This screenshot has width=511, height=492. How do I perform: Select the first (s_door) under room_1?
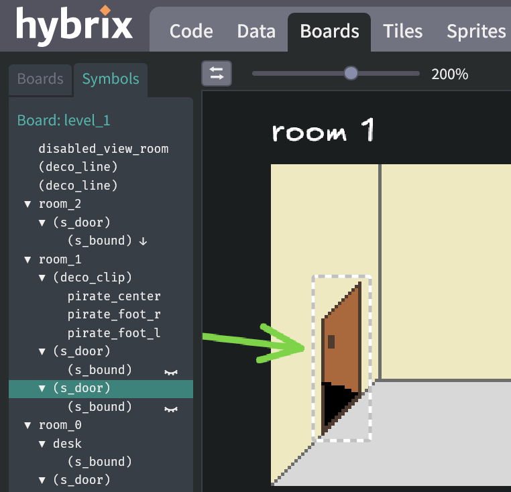coord(82,351)
